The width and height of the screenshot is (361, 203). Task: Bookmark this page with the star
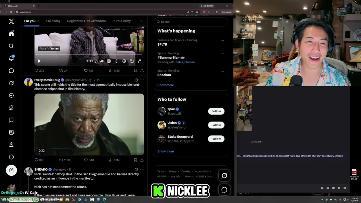[197, 12]
